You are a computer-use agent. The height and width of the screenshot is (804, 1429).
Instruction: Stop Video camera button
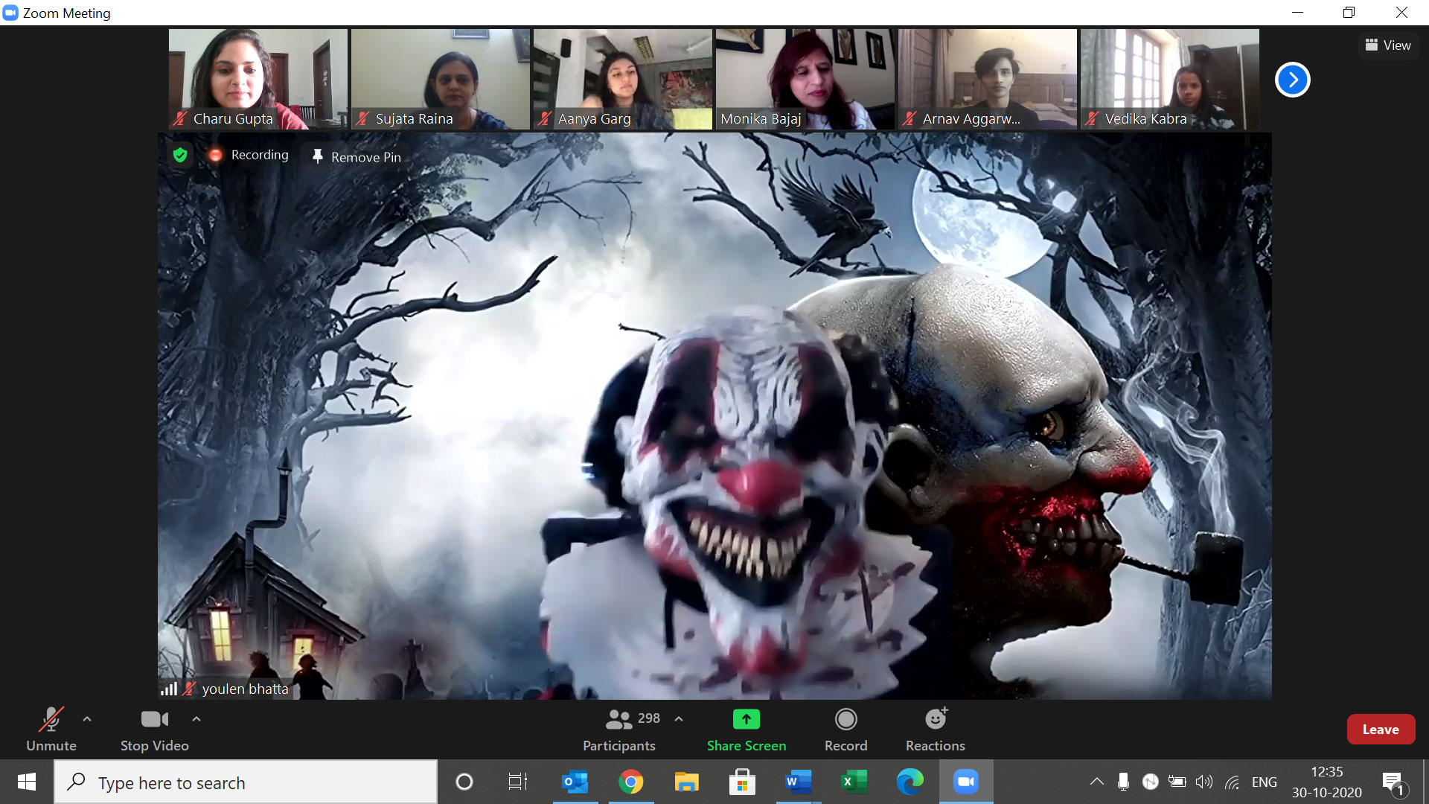(155, 729)
